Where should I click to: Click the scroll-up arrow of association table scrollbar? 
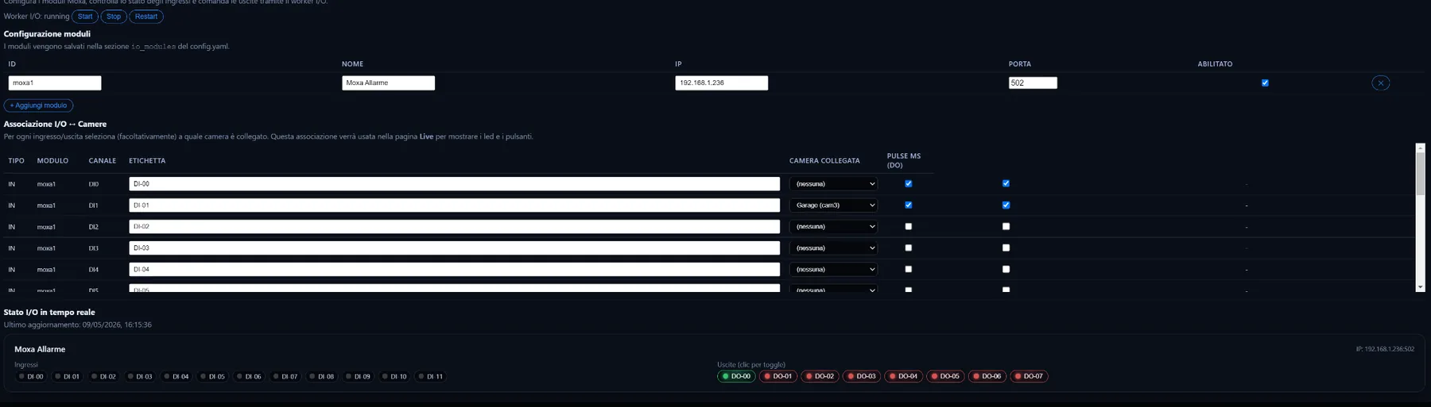(1421, 148)
